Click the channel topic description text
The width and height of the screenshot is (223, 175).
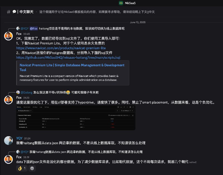coord(97,12)
